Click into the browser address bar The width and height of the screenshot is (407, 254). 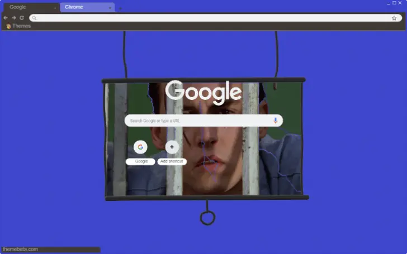(212, 18)
